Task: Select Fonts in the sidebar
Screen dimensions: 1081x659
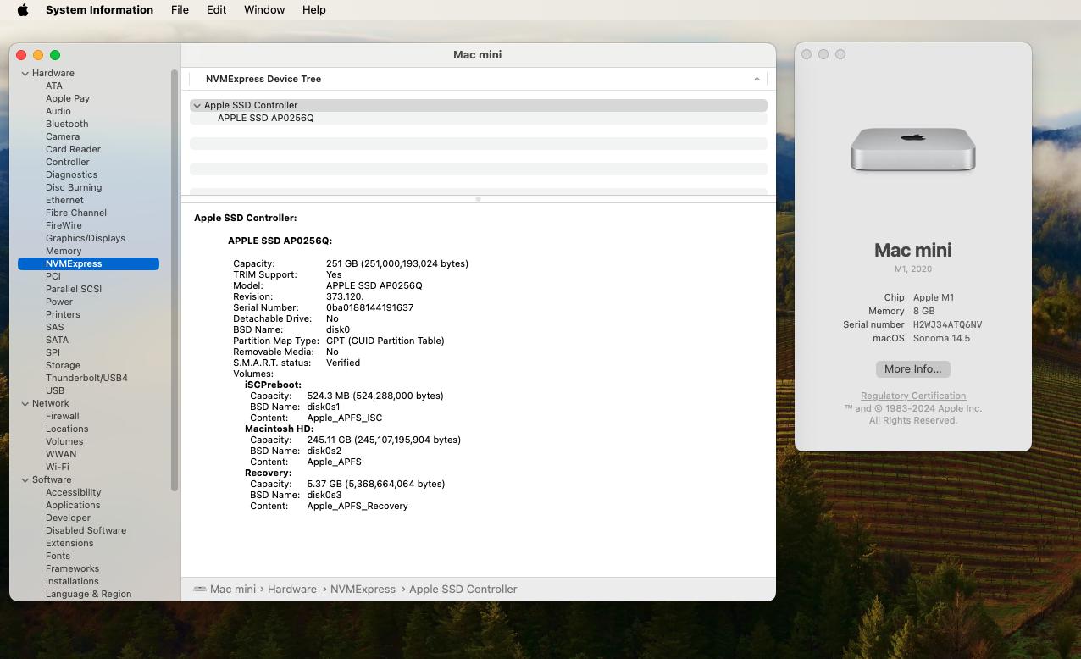Action: (x=58, y=556)
